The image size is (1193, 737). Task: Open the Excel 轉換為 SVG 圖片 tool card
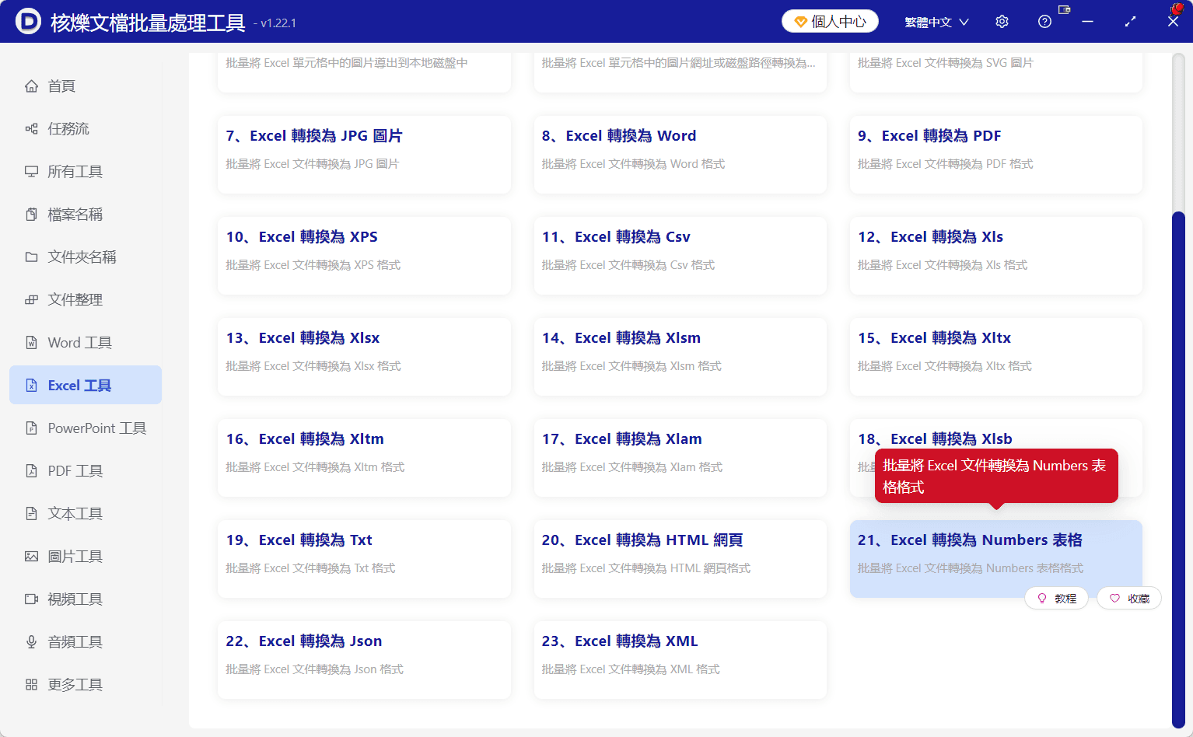pos(996,72)
